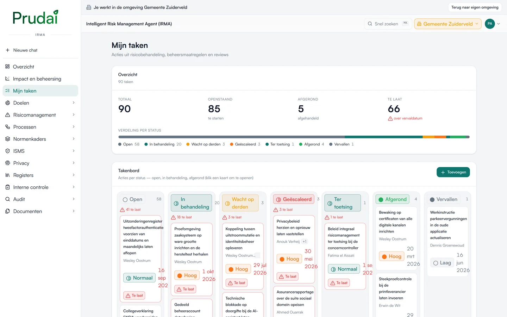Click the Impact en beheersing chart icon
The height and width of the screenshot is (317, 507).
pyautogui.click(x=7, y=79)
